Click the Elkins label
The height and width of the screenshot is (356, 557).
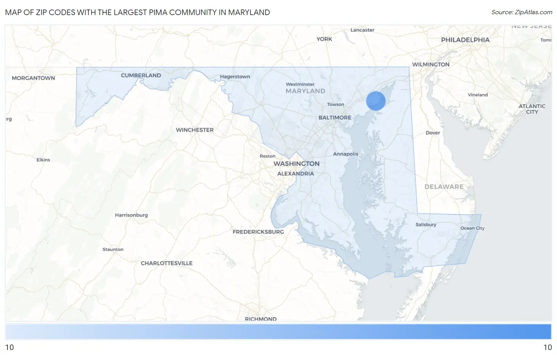[43, 160]
